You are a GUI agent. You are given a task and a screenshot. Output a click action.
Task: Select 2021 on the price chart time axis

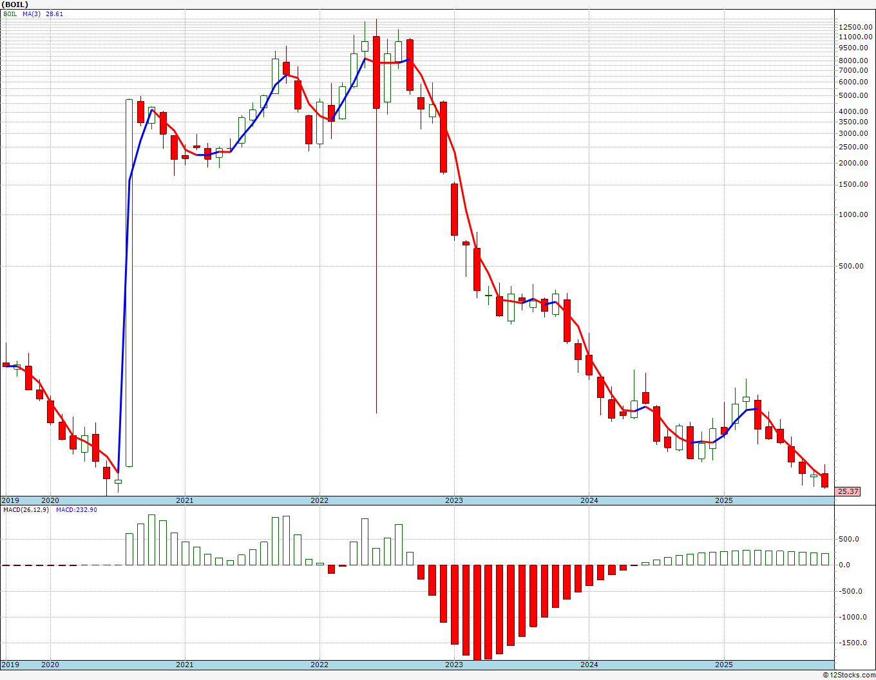coord(185,500)
